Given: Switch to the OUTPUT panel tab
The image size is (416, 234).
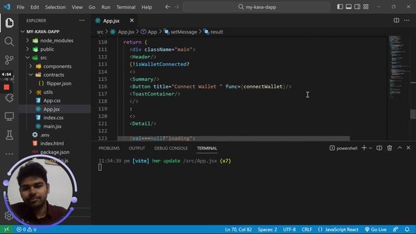Looking at the screenshot, I should coord(137,148).
